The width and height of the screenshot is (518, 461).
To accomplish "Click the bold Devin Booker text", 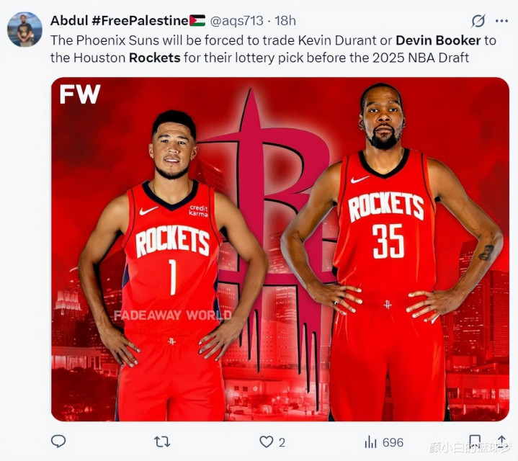I will pos(438,40).
